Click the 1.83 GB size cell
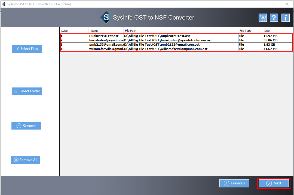 tap(278, 45)
